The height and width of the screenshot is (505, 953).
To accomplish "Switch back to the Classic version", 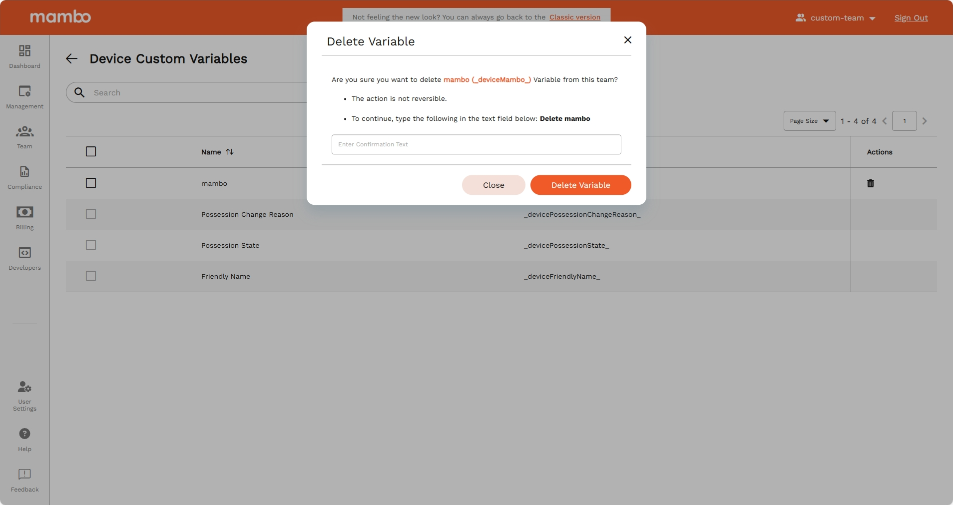I will pyautogui.click(x=575, y=17).
